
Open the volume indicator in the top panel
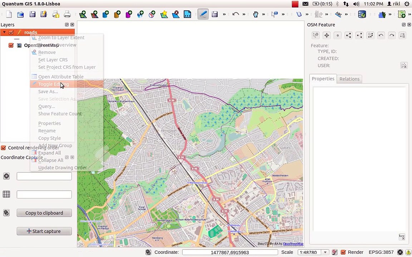coord(356,4)
